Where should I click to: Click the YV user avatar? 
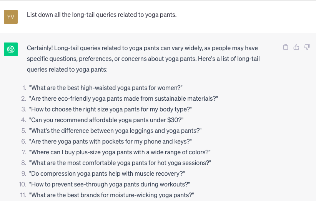[11, 17]
